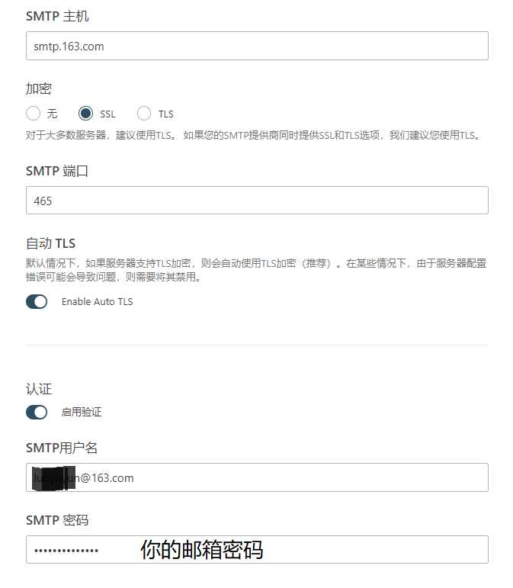Click the "无" text label beside its radio
The width and height of the screenshot is (513, 588).
pos(52,114)
